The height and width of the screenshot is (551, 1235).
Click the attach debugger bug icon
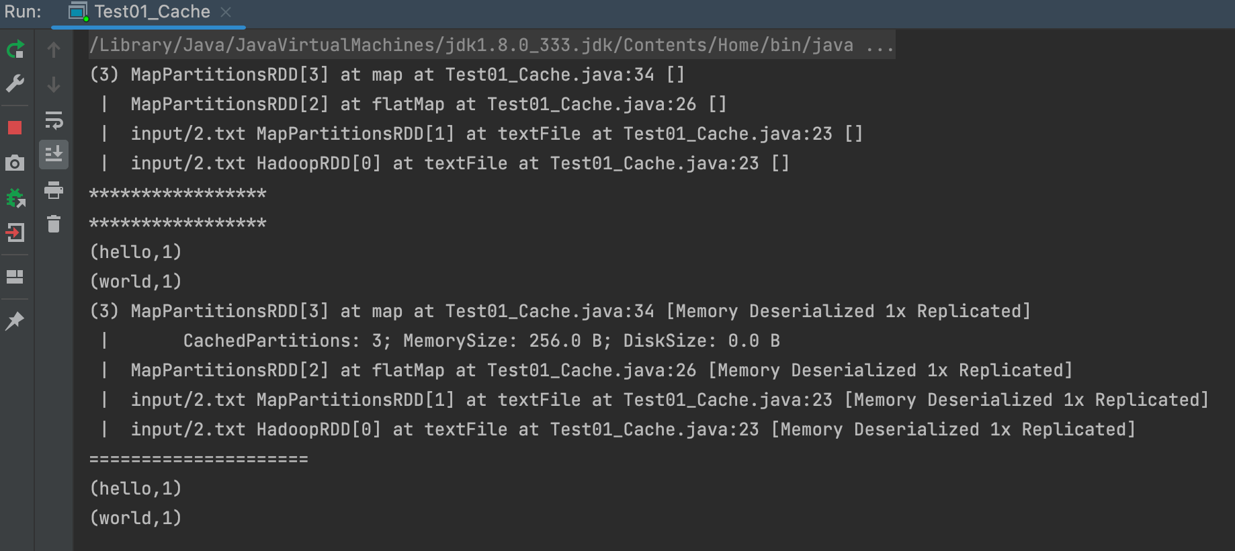15,198
